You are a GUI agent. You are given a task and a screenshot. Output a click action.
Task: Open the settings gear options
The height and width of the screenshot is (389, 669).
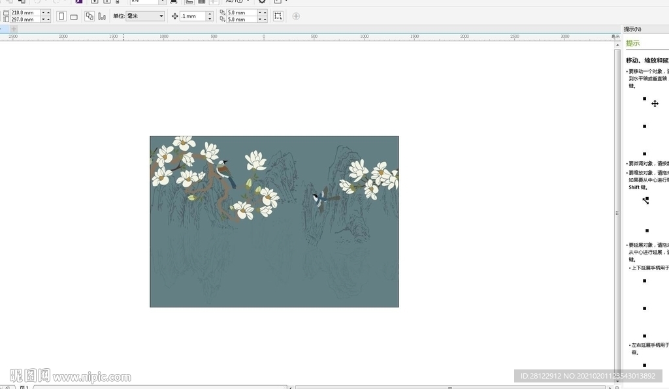(x=262, y=2)
